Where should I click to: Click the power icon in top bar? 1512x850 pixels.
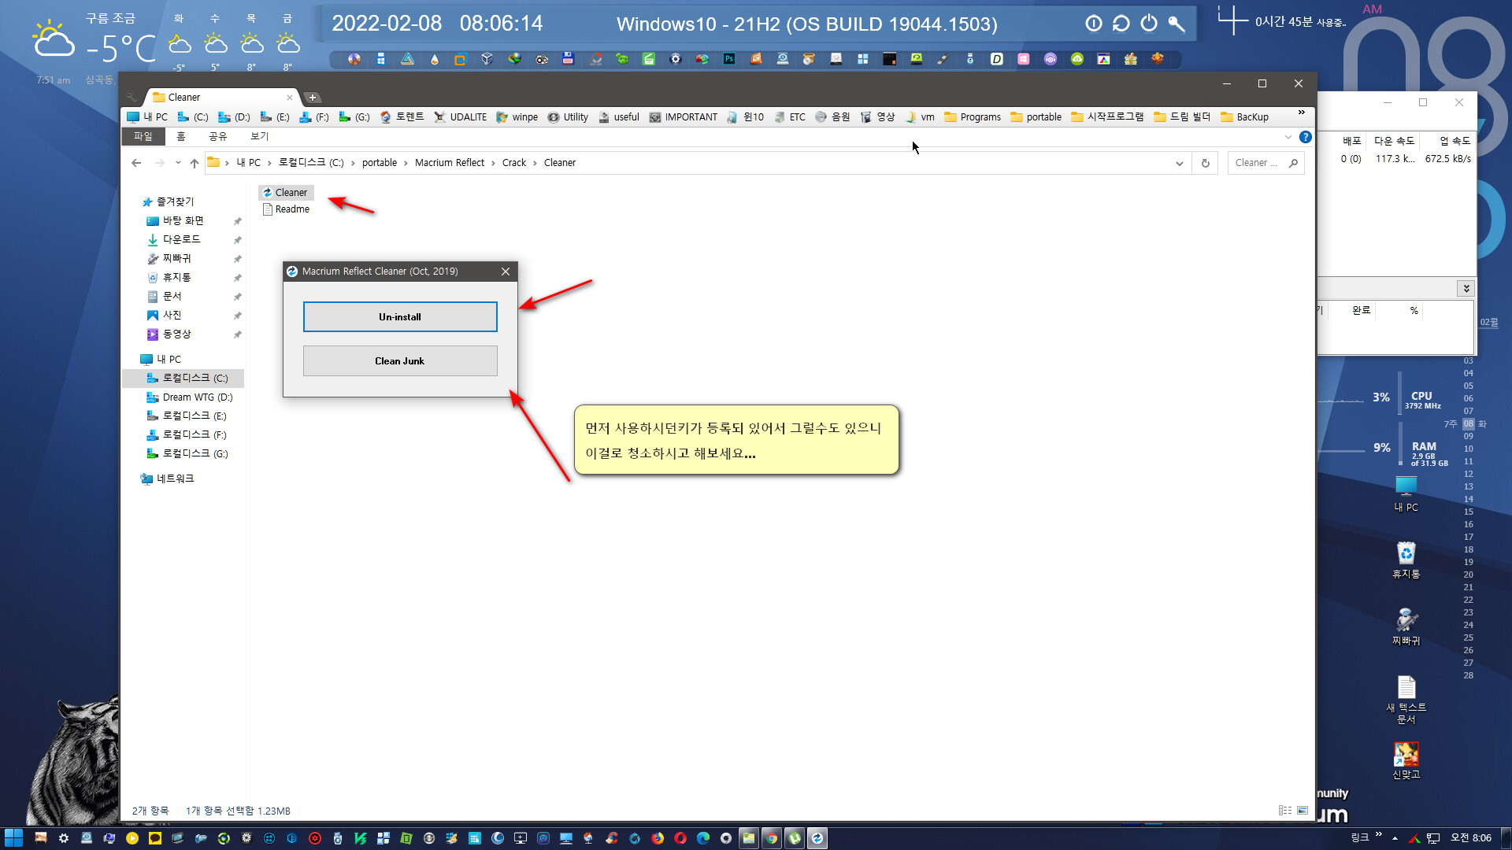pos(1149,24)
